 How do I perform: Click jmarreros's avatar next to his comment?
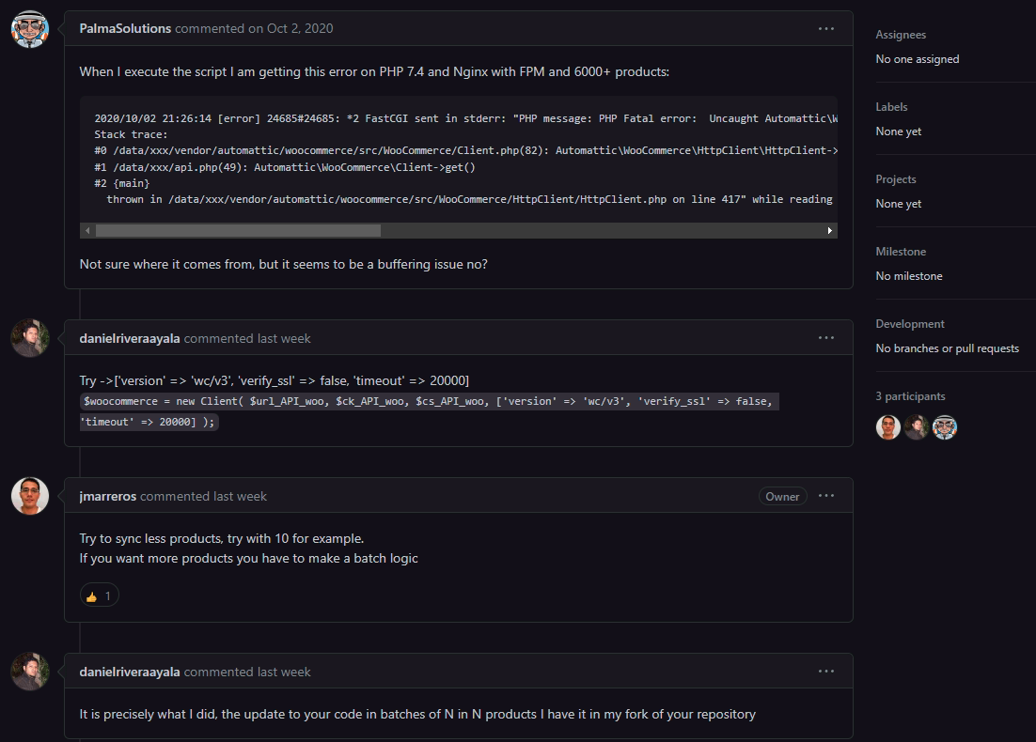29,497
